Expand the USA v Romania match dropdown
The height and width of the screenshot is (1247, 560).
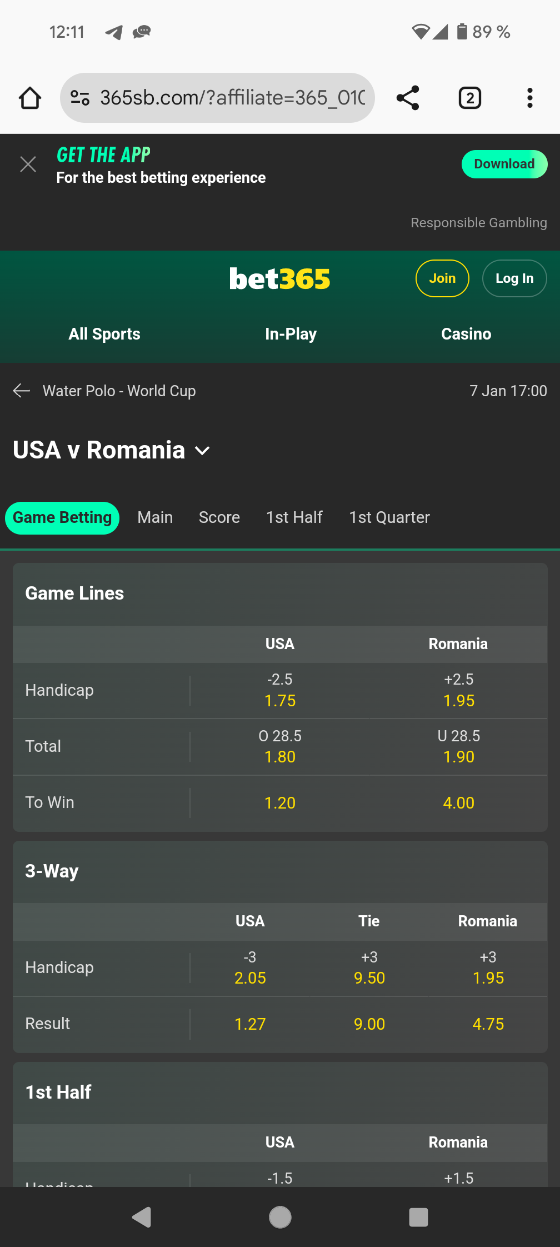click(x=203, y=451)
